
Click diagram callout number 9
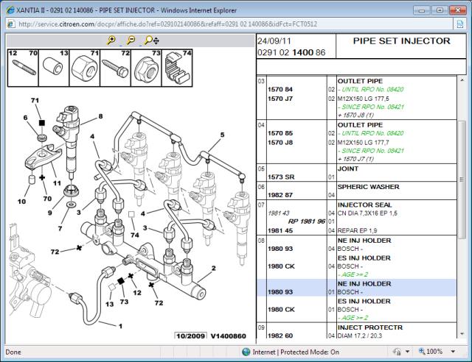coord(49,213)
